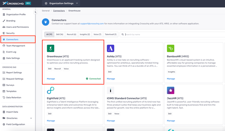Click the iCIMS Standard Connector logo
The height and width of the screenshot is (131, 225).
pyautogui.click(x=111, y=90)
